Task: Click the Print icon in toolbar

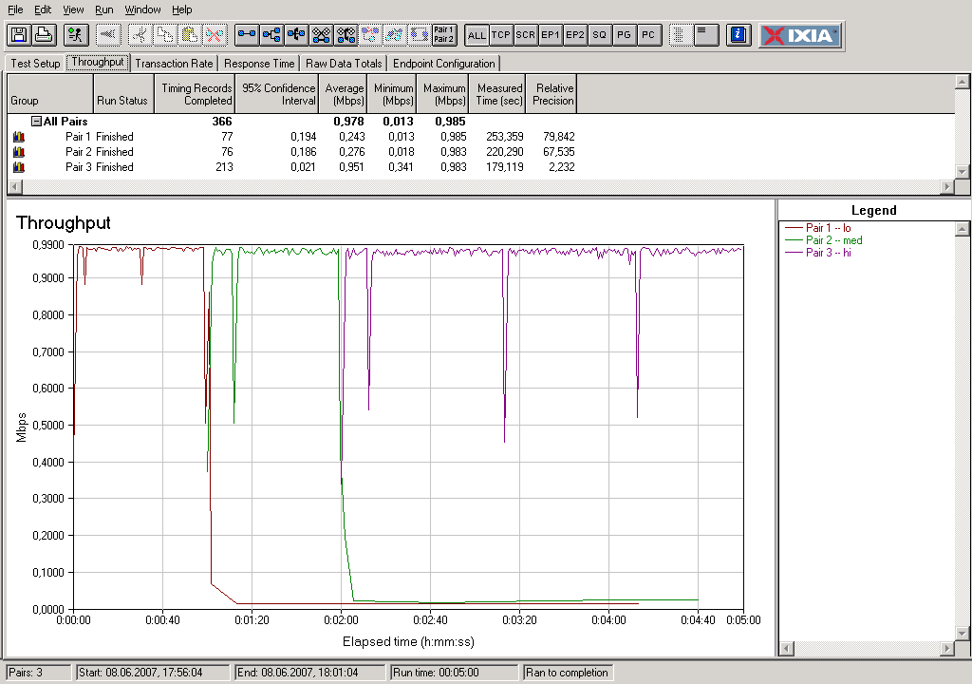Action: click(x=43, y=35)
